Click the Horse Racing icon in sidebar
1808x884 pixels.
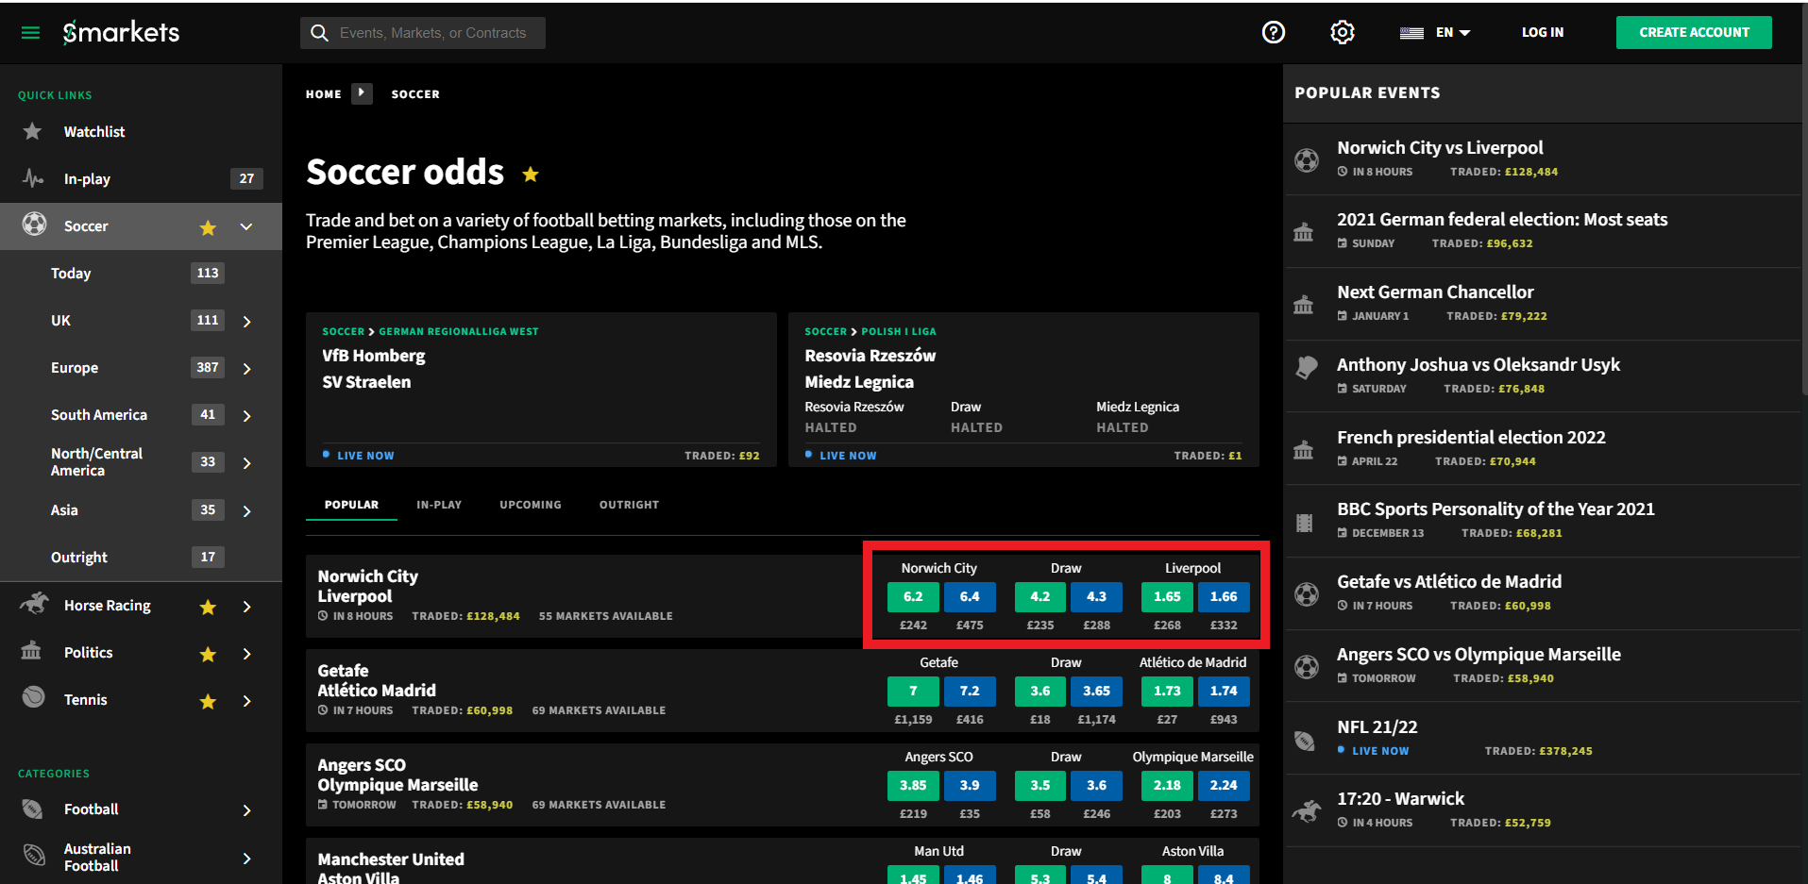(34, 604)
